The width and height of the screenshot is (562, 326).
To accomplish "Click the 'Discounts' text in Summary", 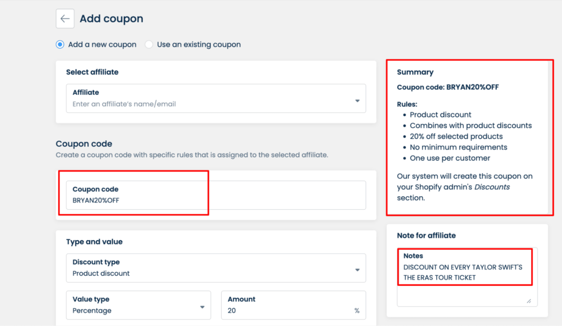I will point(491,187).
